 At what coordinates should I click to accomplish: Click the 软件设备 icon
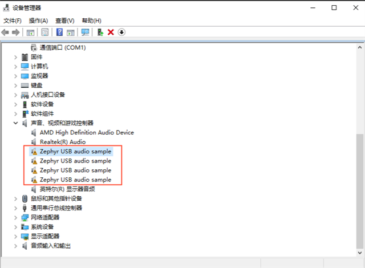point(25,104)
